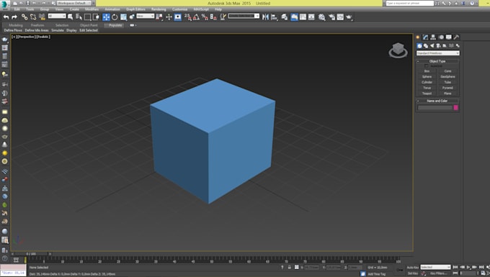Click the Teapot primitive button
Viewport: 490px width, 277px height.
427,94
